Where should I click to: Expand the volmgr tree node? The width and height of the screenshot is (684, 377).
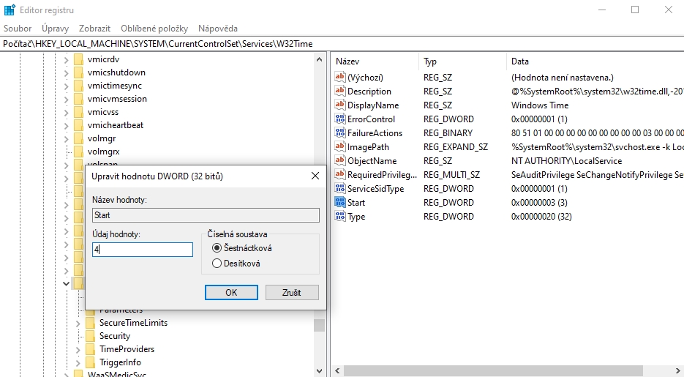[67, 139]
